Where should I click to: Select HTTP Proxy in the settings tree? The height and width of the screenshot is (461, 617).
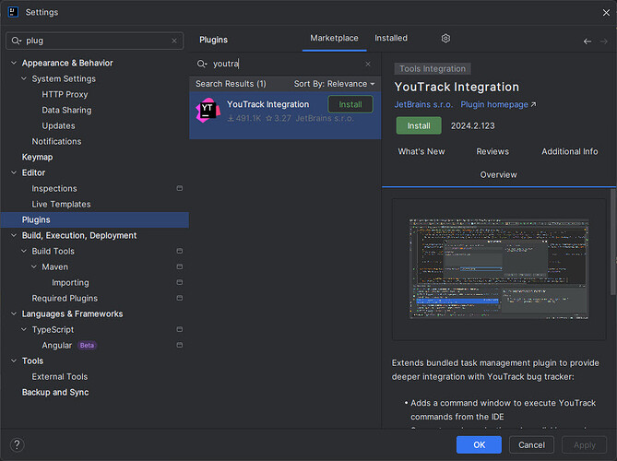pyautogui.click(x=65, y=94)
